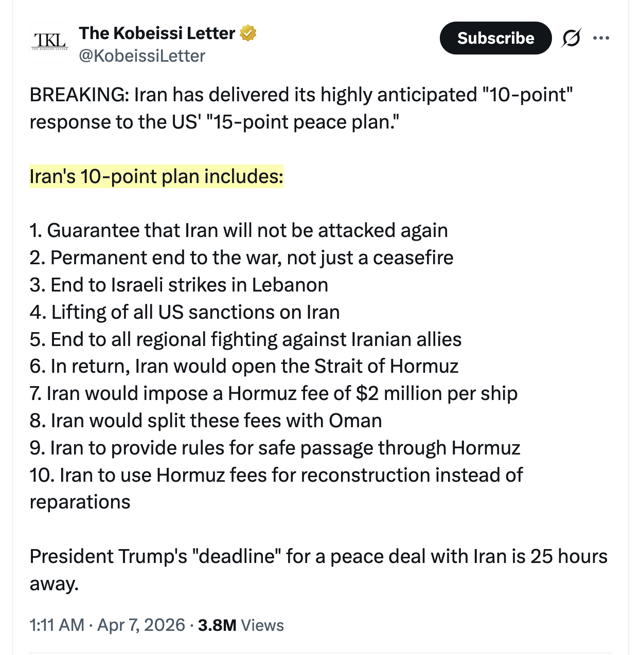
Task: Open the Grok explain-post icon
Action: [x=571, y=38]
